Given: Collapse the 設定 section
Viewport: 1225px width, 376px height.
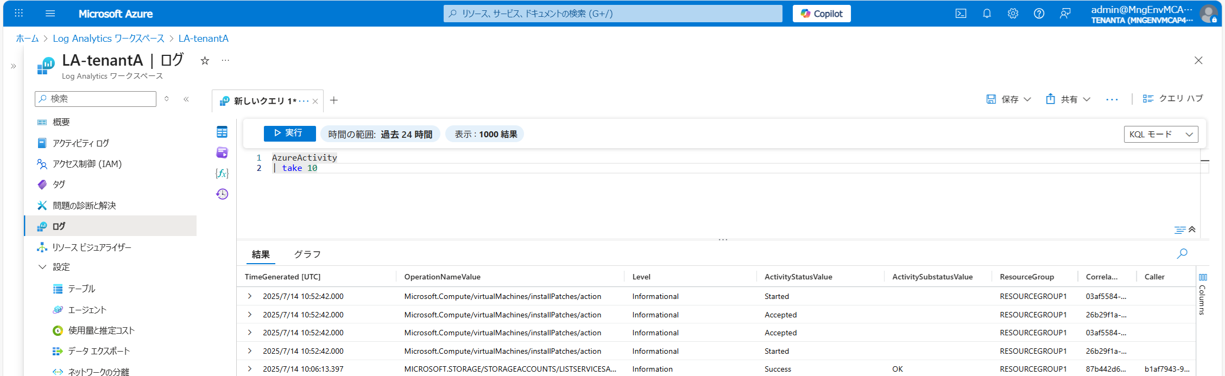Looking at the screenshot, I should pos(42,267).
